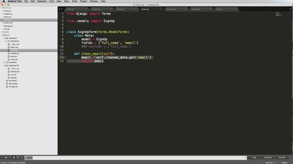The width and height of the screenshot is (293, 164).
Task: Close settings.py in the Open Files list
Action: coord(2,26)
